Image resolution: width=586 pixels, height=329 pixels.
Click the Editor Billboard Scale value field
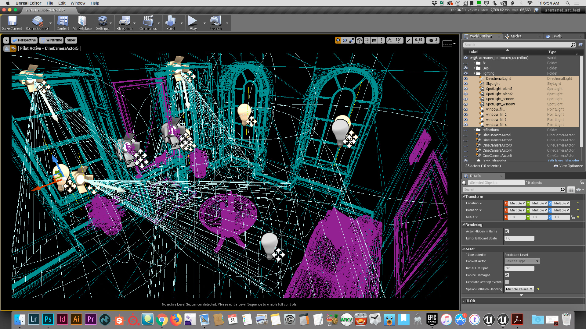pyautogui.click(x=519, y=238)
